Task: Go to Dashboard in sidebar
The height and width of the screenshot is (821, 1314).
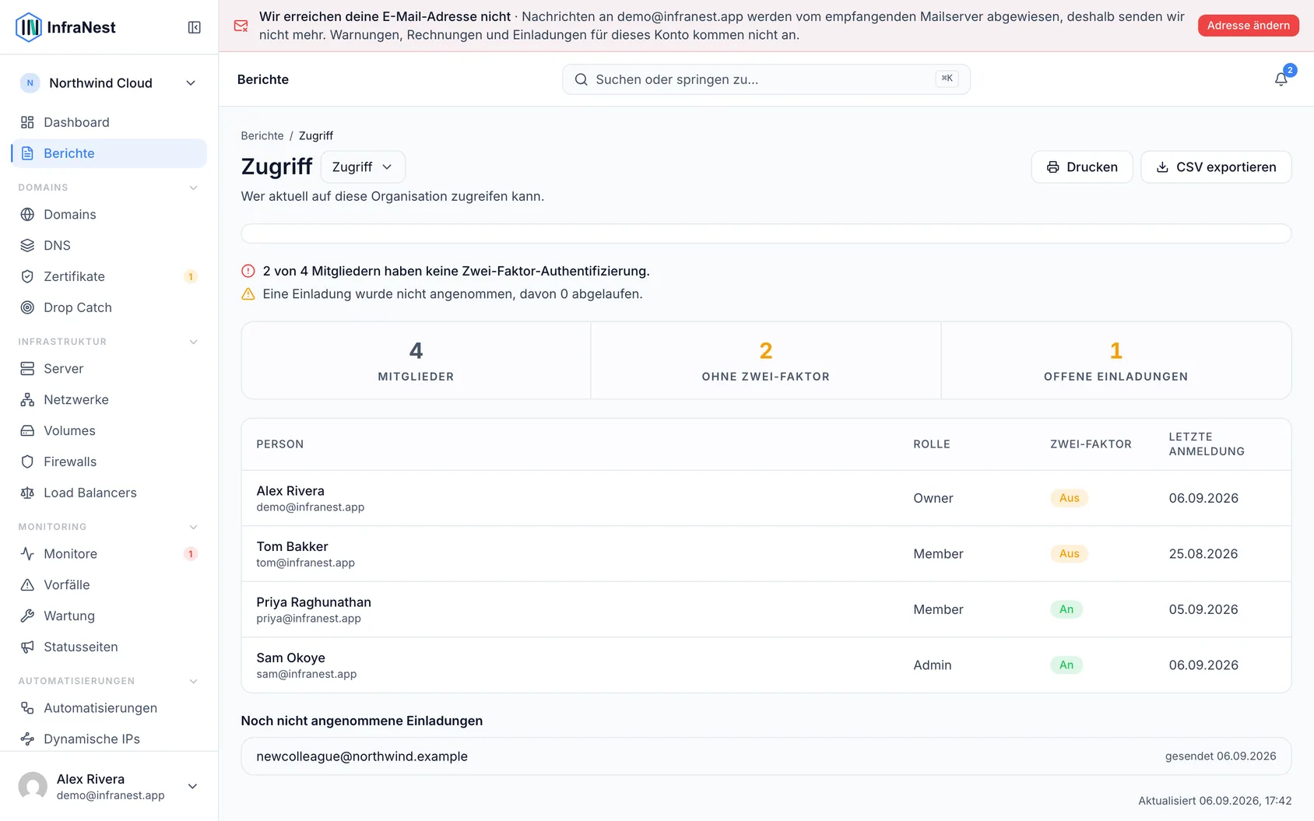Action: tap(109, 122)
